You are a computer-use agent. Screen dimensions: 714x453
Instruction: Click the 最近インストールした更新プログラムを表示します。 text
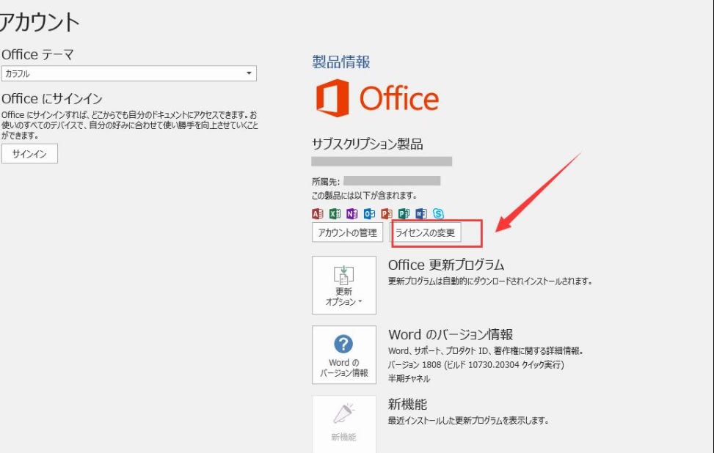[468, 421]
